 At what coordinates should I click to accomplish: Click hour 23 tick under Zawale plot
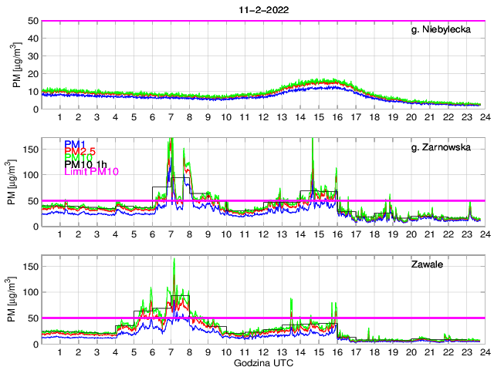[x=466, y=352]
